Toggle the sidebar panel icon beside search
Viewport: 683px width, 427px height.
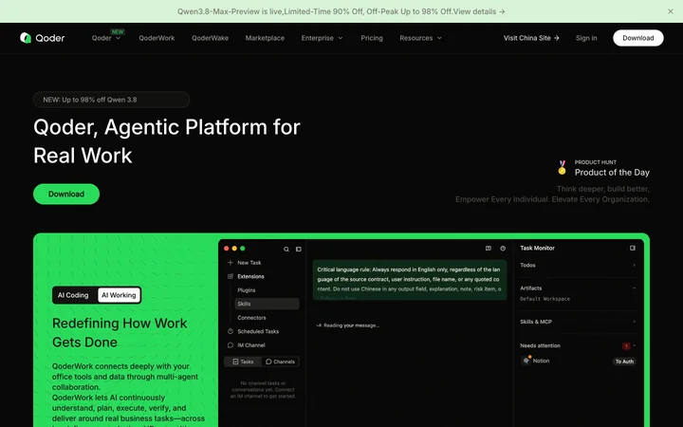click(x=299, y=250)
